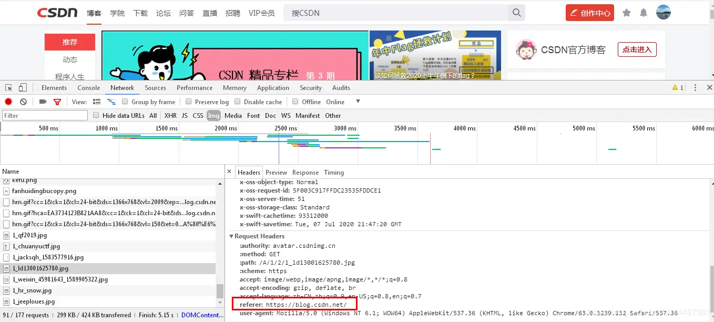Click the CSDN notification bell icon
The height and width of the screenshot is (322, 714).
pyautogui.click(x=644, y=13)
